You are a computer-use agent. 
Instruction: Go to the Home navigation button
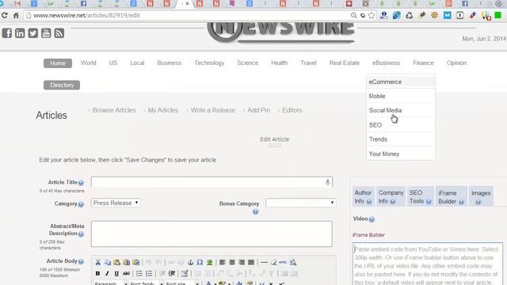[58, 63]
